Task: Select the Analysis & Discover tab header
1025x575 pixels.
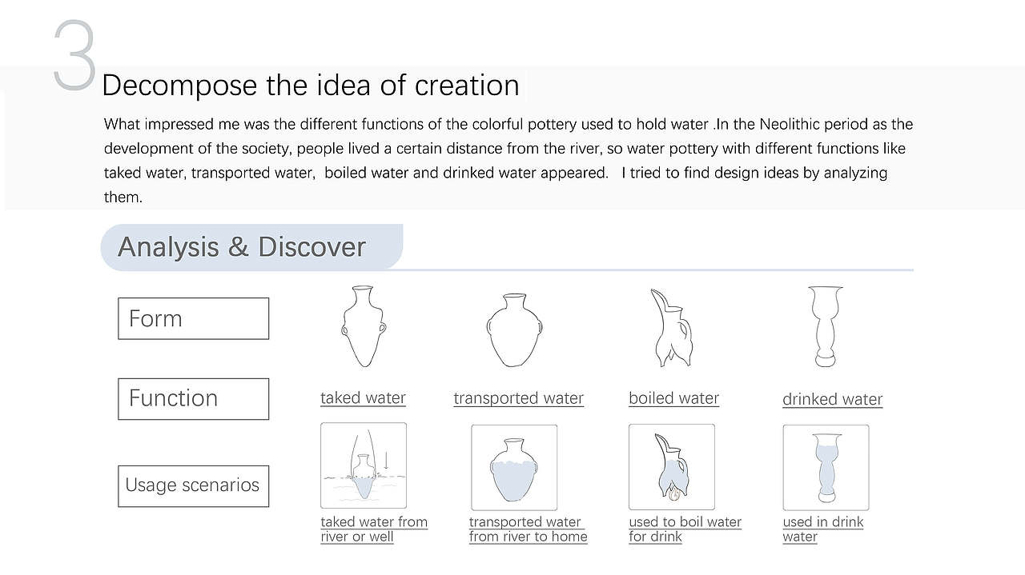Action: 251,247
